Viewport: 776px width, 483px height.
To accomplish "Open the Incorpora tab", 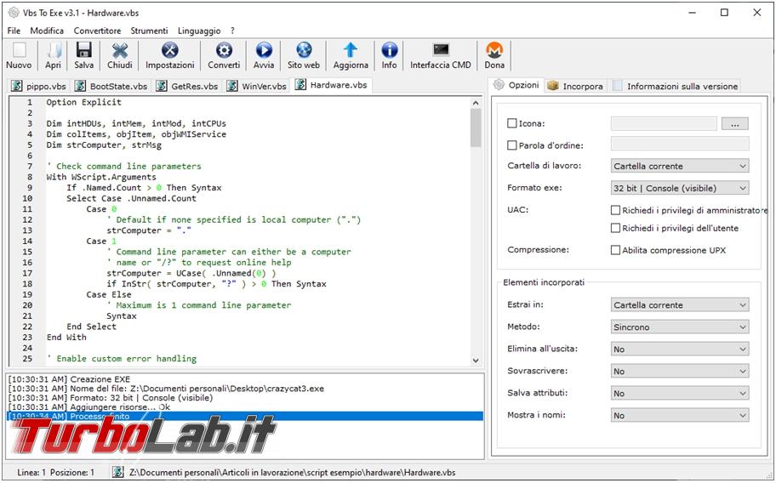I will click(x=575, y=86).
